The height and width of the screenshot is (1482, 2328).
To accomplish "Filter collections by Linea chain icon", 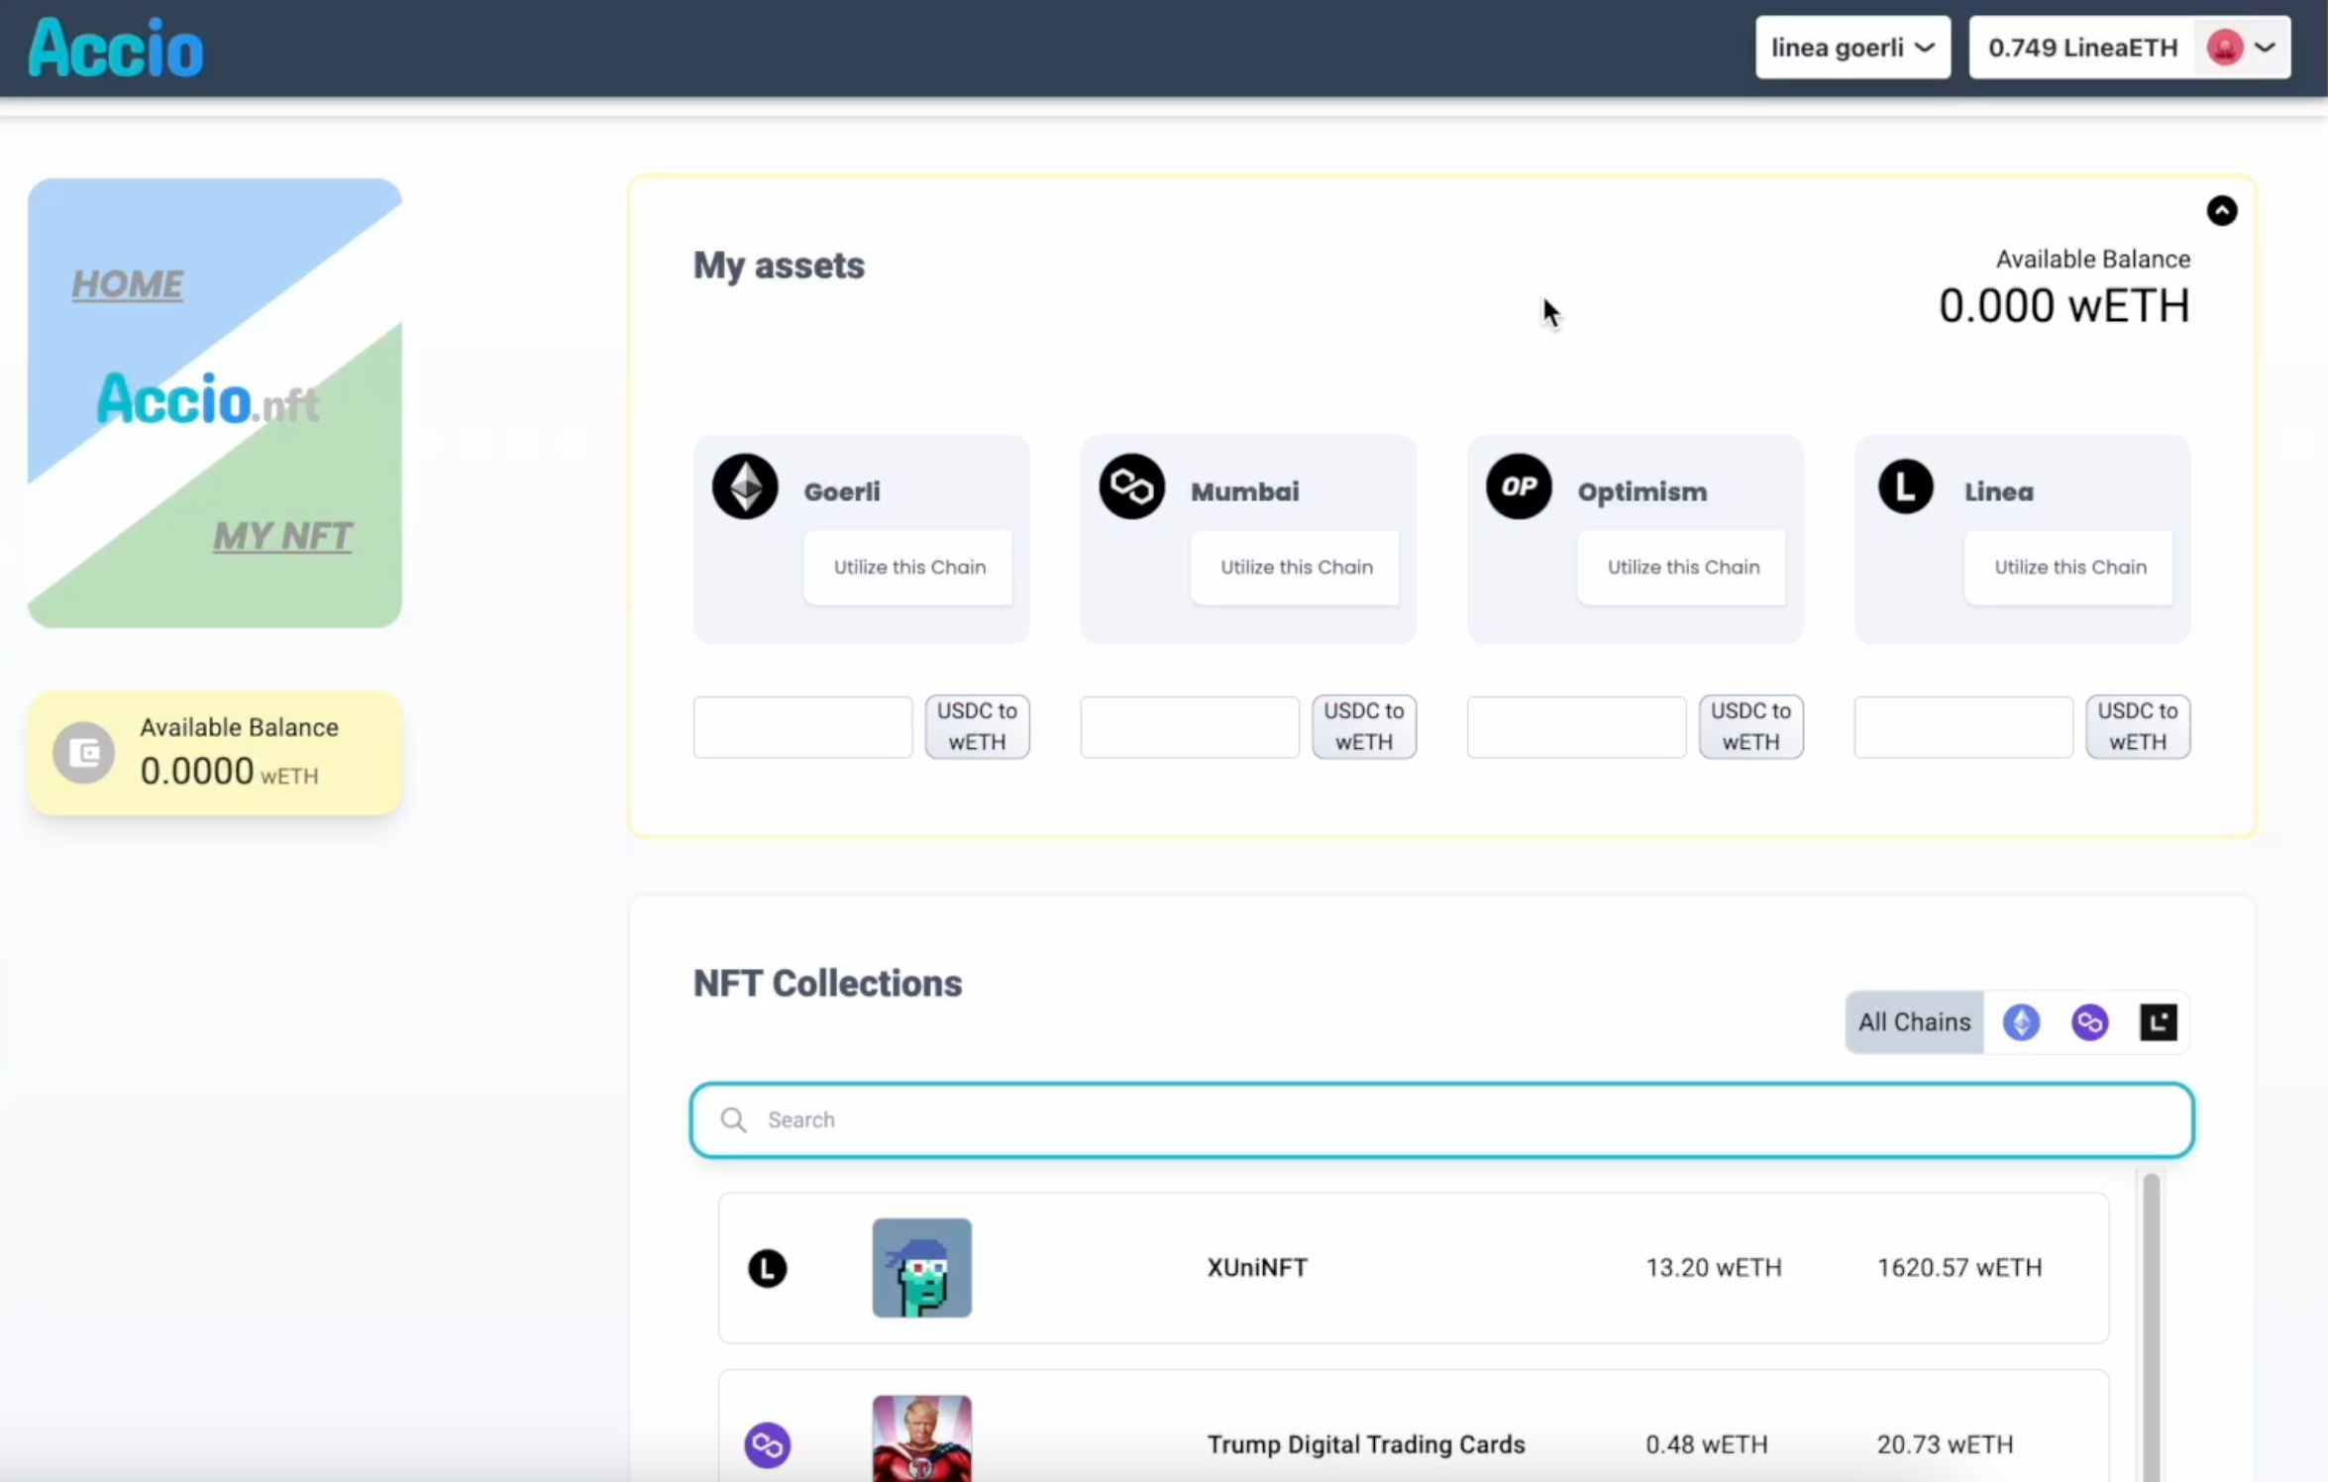I will pos(2159,1021).
